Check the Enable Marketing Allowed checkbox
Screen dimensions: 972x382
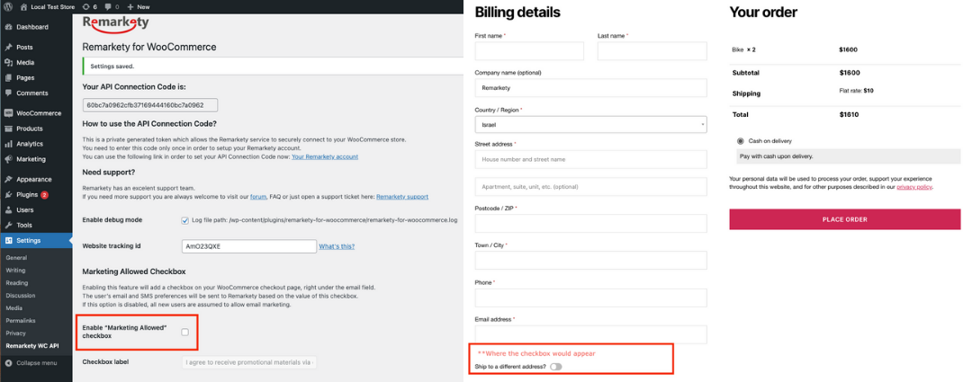click(184, 332)
